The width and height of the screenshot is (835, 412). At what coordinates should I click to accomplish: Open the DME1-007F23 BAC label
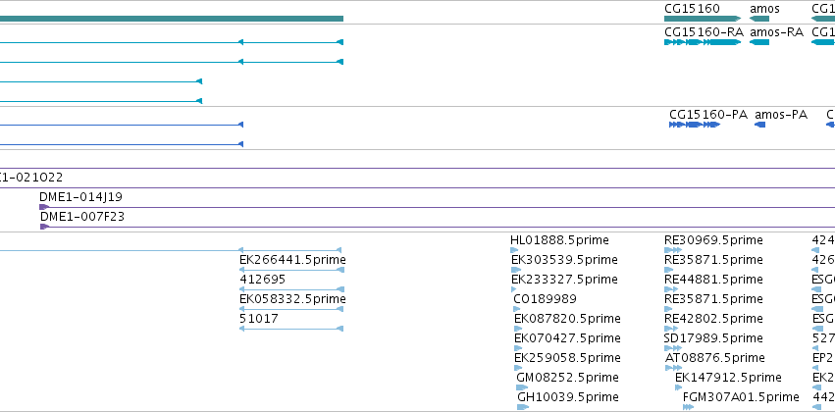click(x=82, y=217)
